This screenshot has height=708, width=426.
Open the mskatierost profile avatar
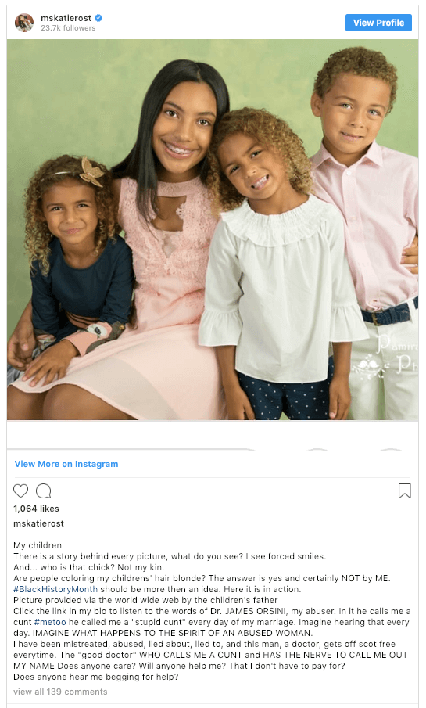tap(24, 23)
